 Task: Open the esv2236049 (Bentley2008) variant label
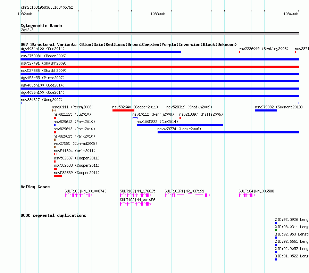(x=264, y=49)
